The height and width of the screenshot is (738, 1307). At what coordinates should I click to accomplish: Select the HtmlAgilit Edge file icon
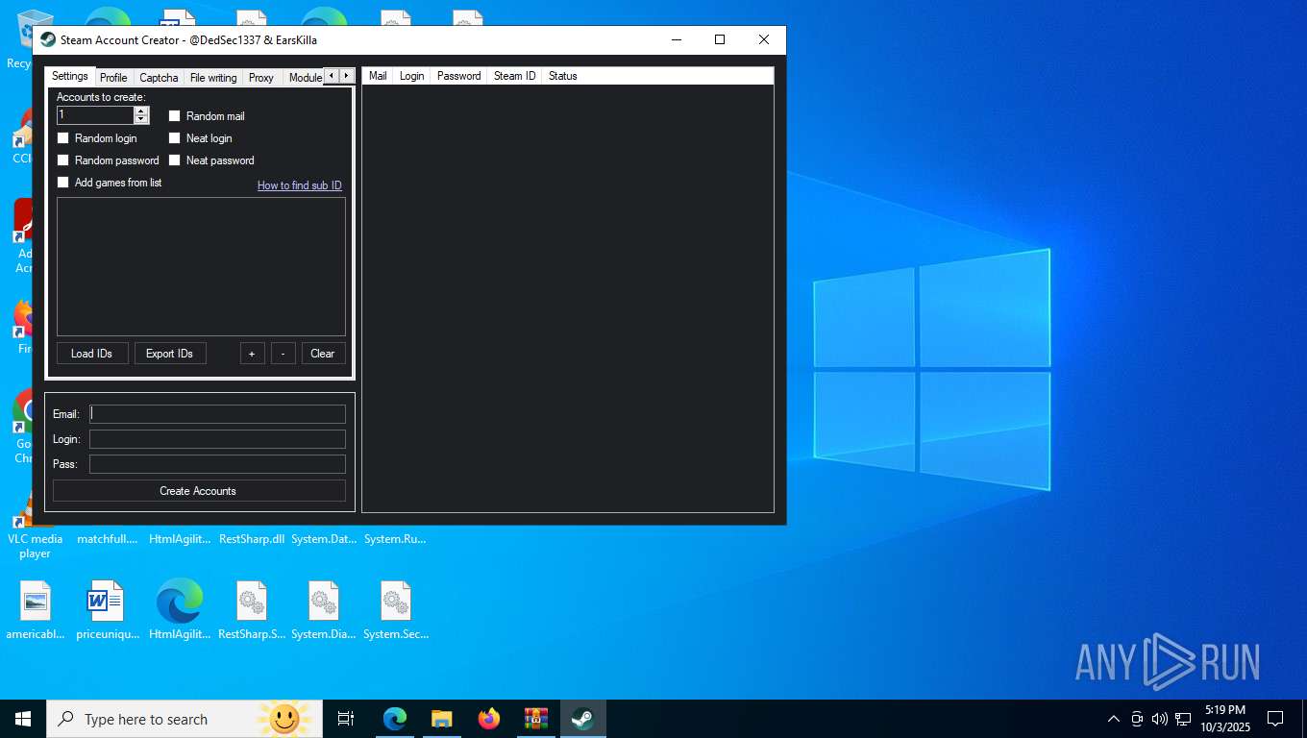point(180,610)
